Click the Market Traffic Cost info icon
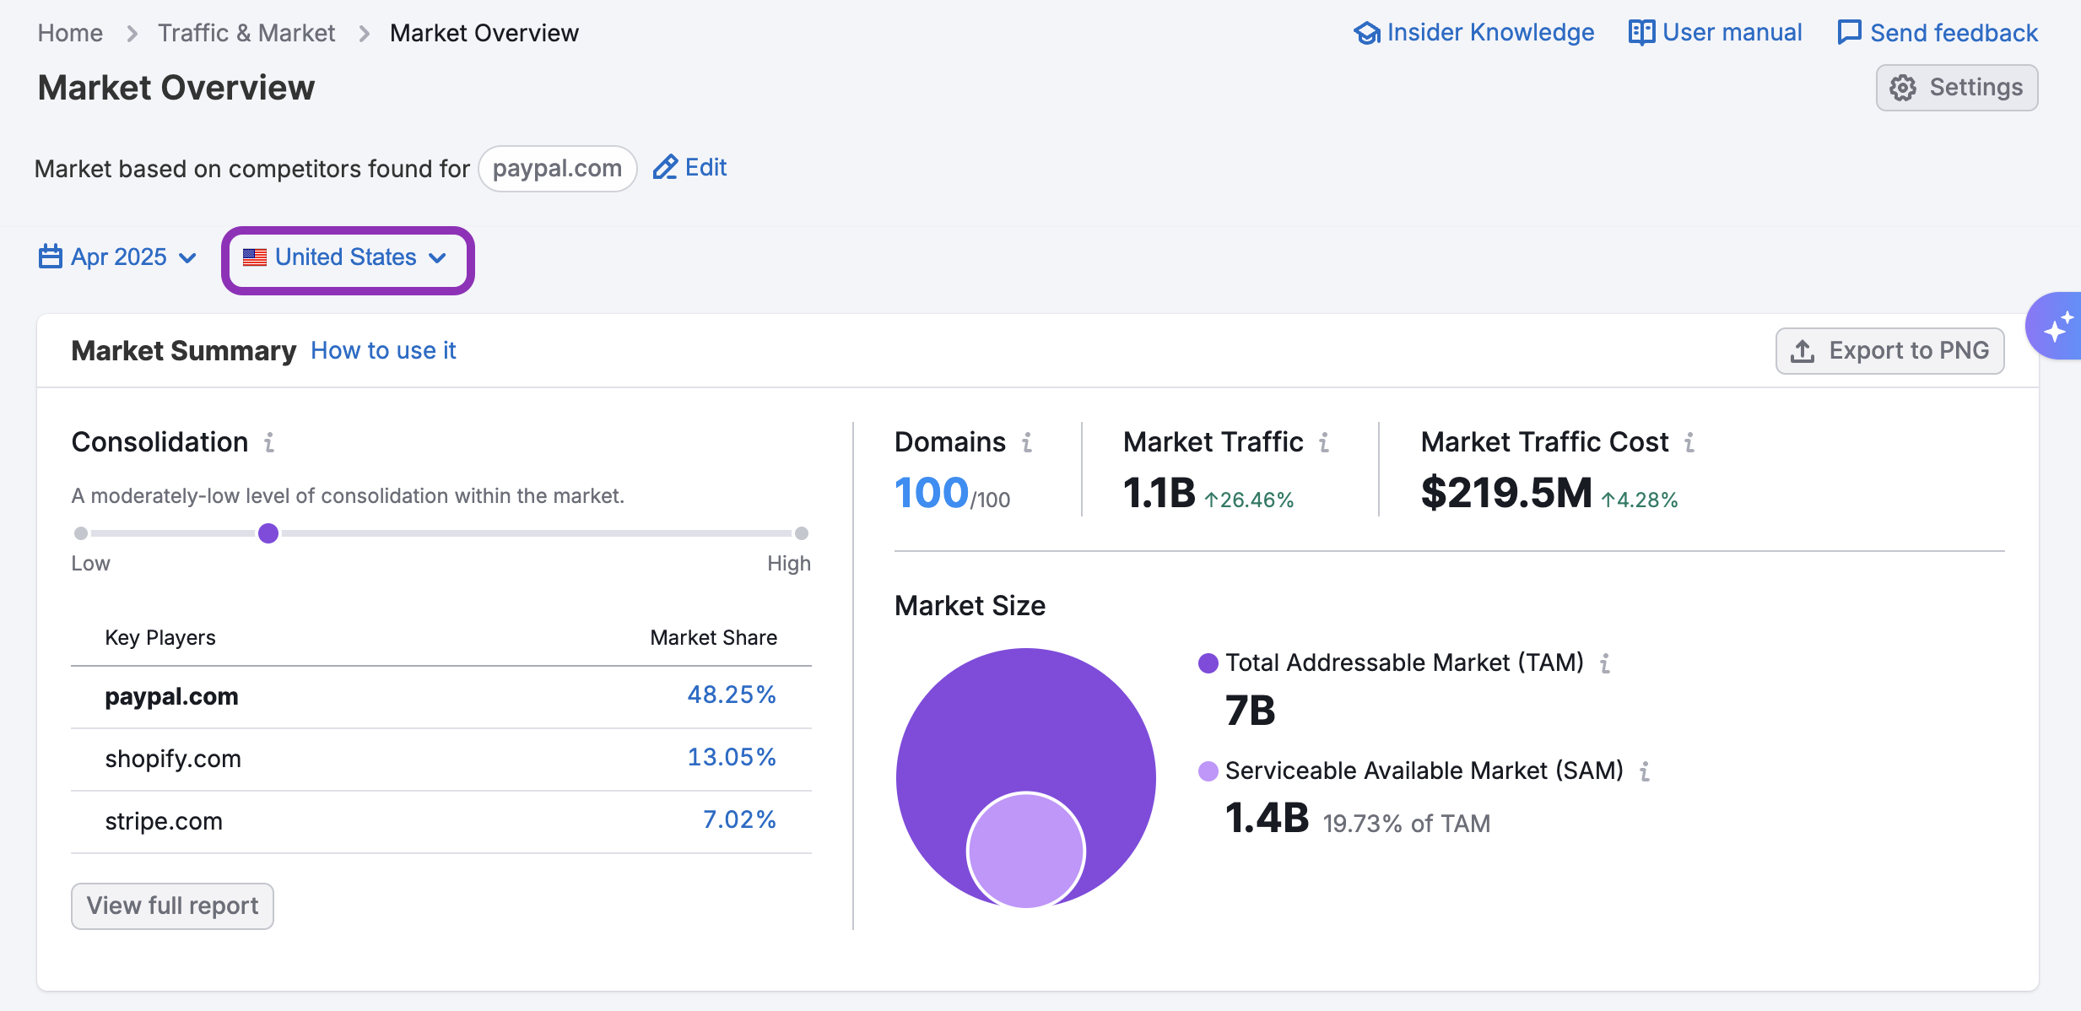 click(1689, 442)
